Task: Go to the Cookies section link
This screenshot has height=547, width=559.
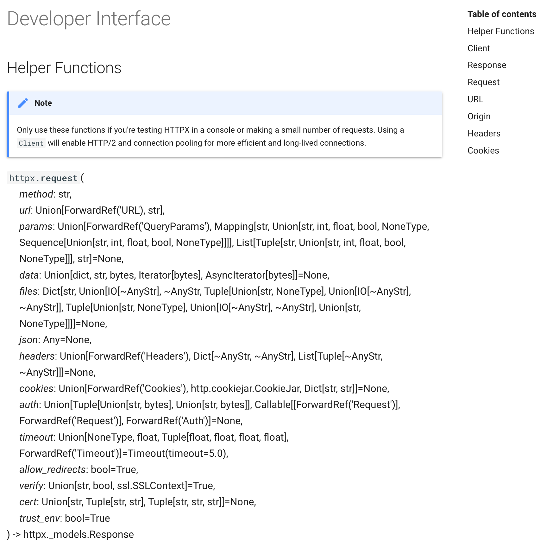Action: pyautogui.click(x=483, y=151)
